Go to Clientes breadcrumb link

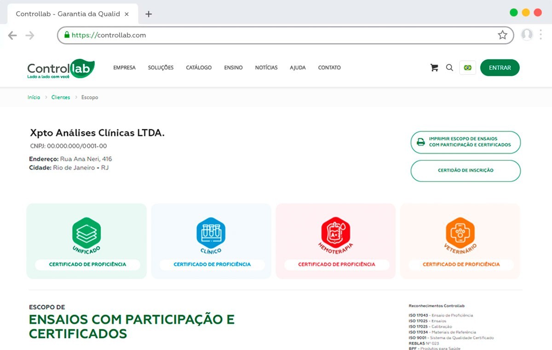(61, 97)
